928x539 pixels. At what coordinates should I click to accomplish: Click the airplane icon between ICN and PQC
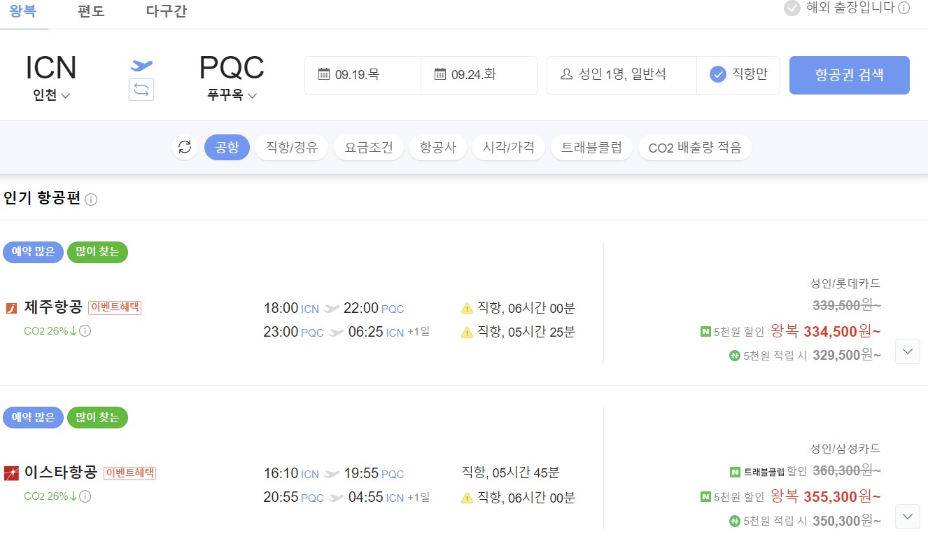(141, 65)
